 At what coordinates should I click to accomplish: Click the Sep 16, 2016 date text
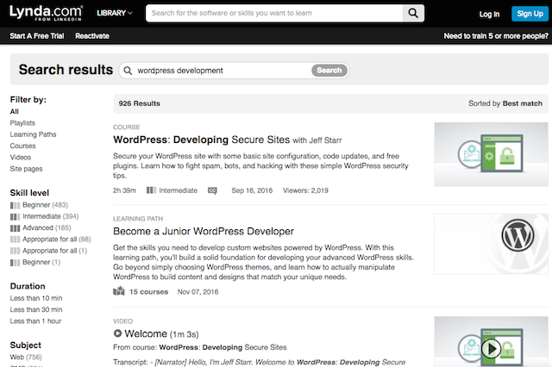tap(252, 190)
